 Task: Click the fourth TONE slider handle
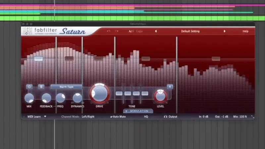point(145,93)
